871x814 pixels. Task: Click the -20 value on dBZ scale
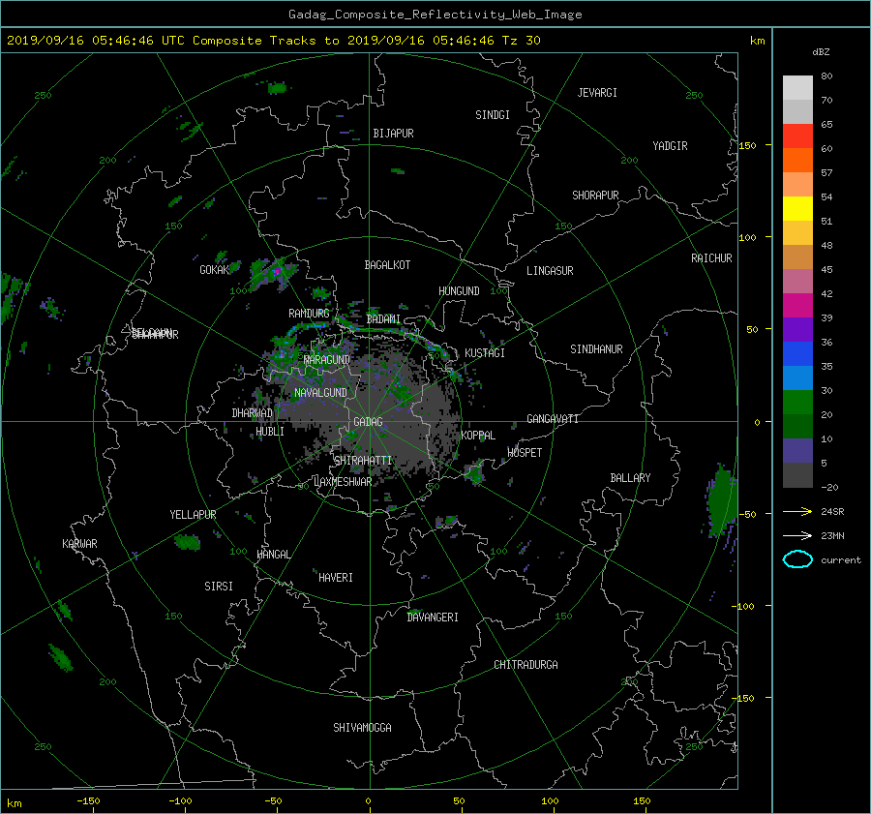(829, 487)
